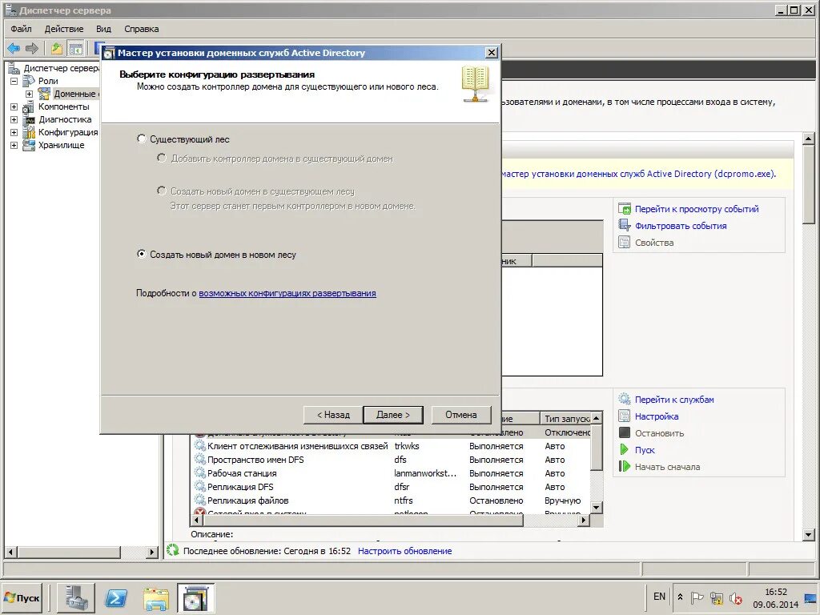The height and width of the screenshot is (615, 820).
Task: Click main pane vertical scrollbar down arrow
Action: pos(809,534)
